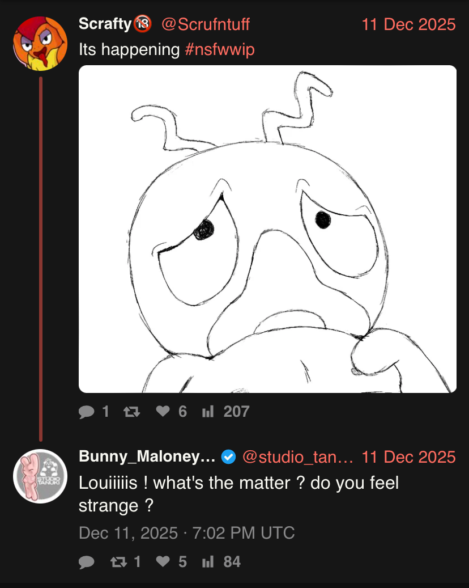
Task: Click the blue verified badge beside Bunny_Maloney
Action: [x=228, y=456]
